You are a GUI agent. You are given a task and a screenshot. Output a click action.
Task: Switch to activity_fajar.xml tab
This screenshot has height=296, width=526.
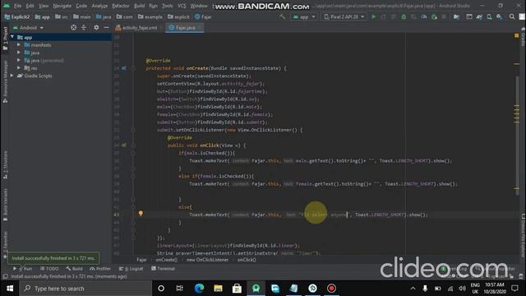pos(138,27)
